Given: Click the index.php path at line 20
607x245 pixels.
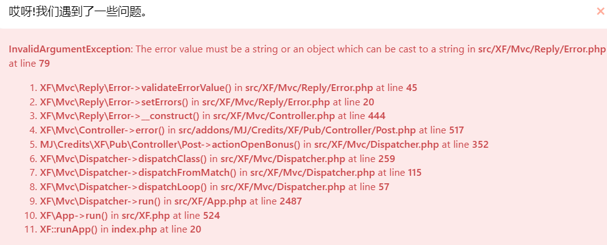Looking at the screenshot, I should [x=134, y=229].
